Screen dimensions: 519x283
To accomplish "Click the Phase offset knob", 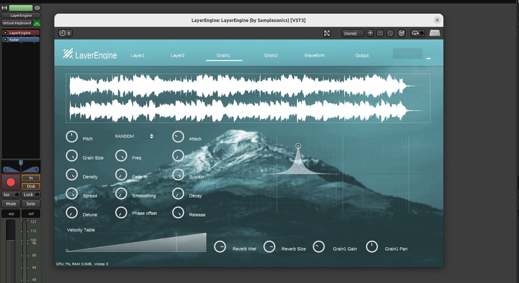I will 121,213.
